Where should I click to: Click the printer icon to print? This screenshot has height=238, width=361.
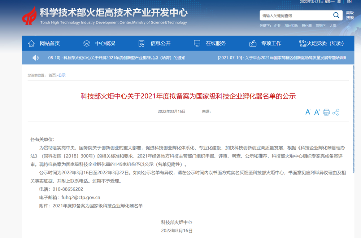(326, 112)
